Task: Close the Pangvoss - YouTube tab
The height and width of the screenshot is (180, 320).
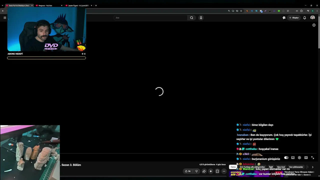Action: pos(62,5)
